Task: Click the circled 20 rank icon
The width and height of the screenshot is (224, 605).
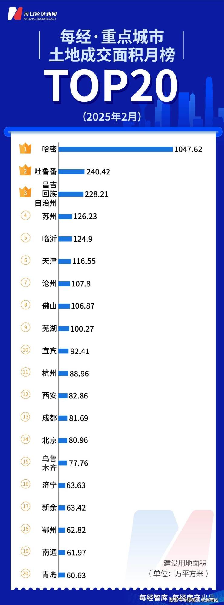Action: coord(25,573)
